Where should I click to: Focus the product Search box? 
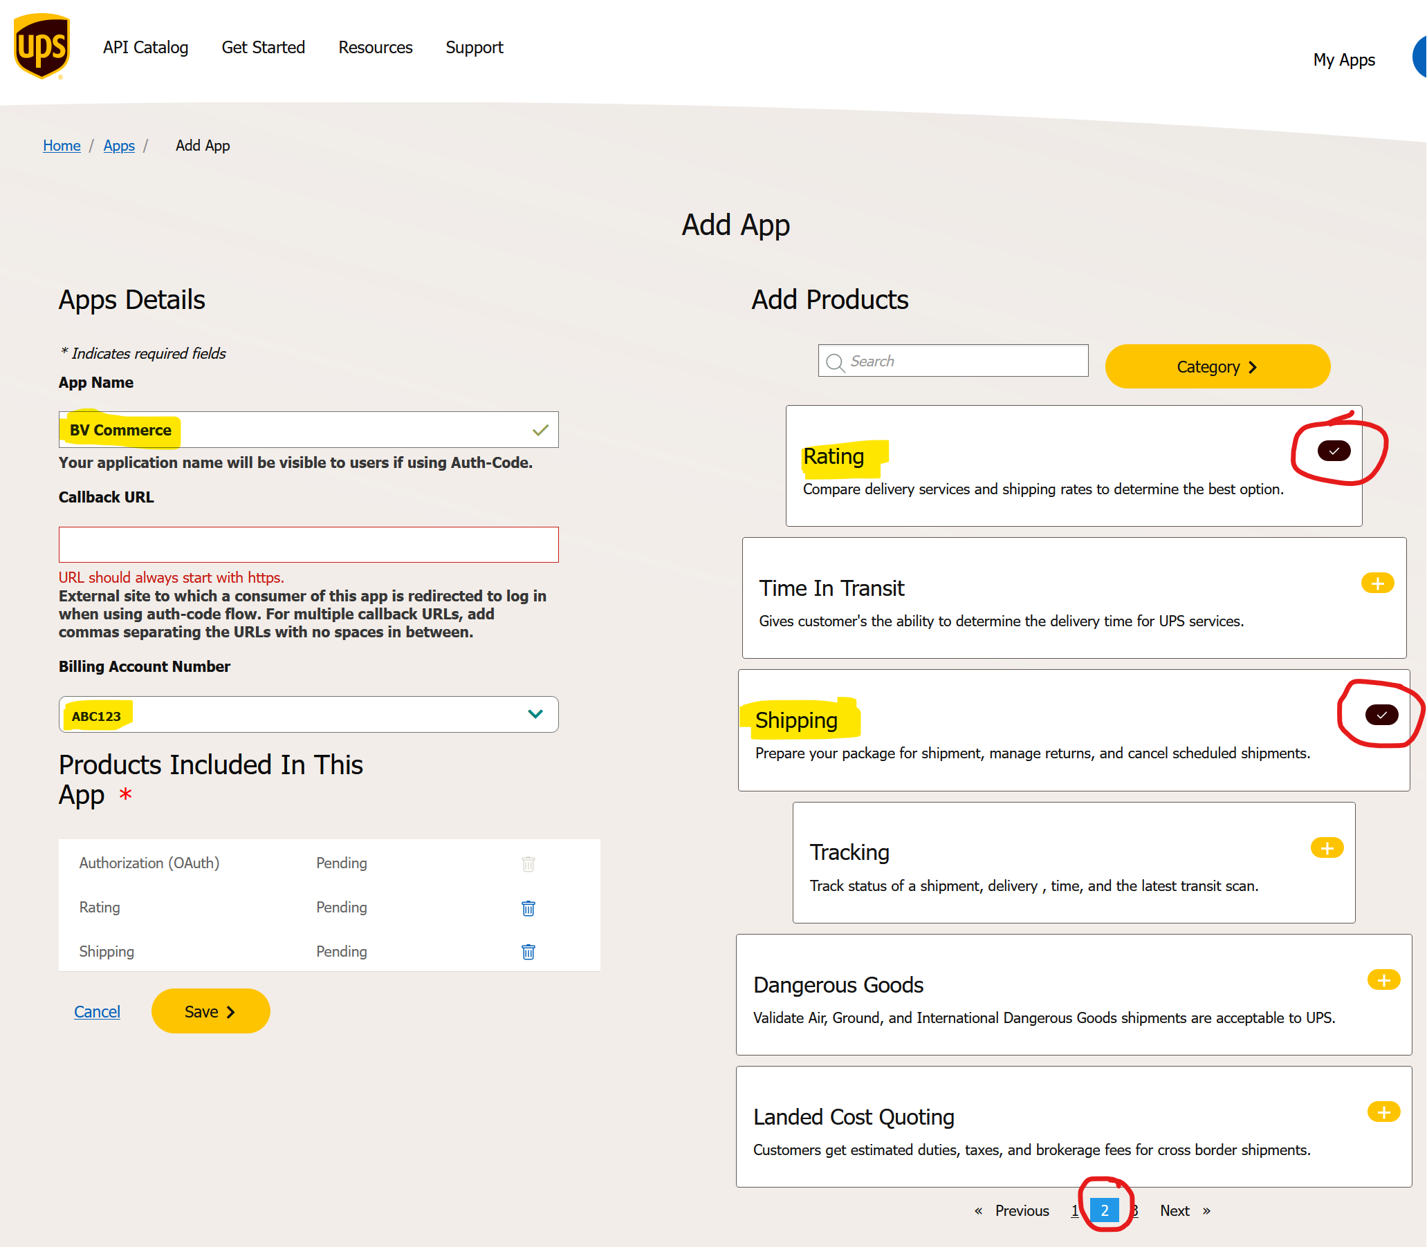pos(953,361)
